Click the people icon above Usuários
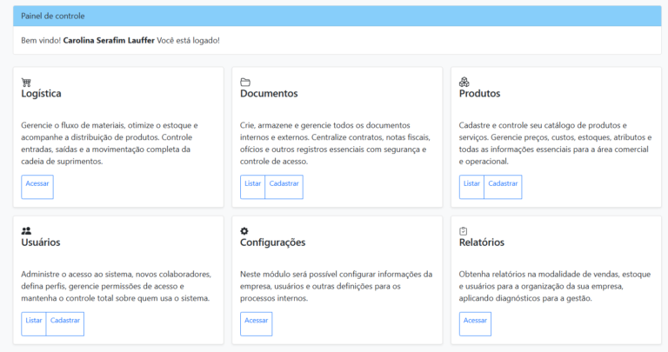Viewport: 668px width, 352px height. pos(26,231)
